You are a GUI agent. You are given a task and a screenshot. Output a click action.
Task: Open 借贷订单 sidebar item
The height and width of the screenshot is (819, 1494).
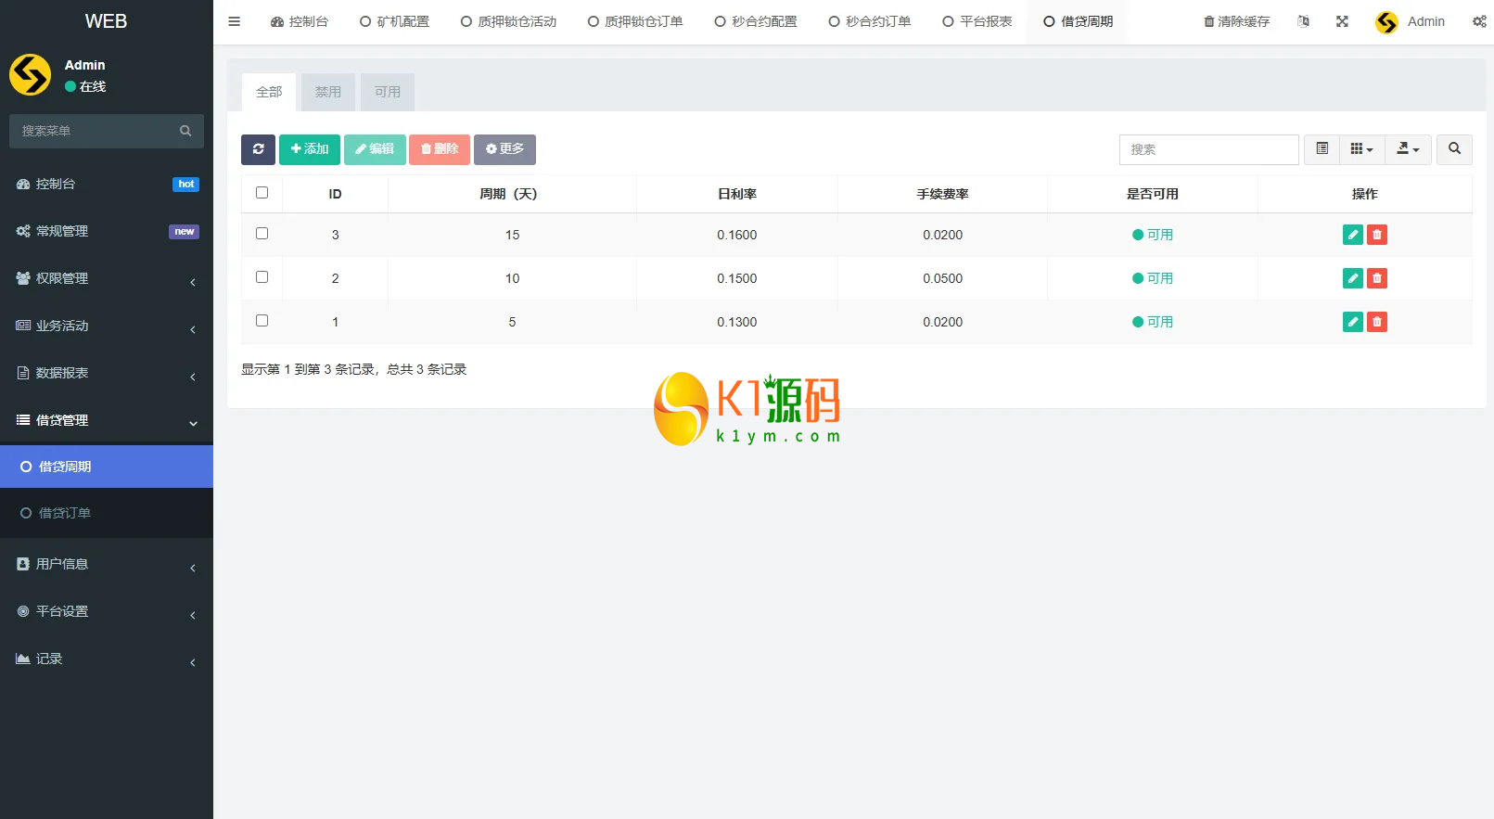tap(107, 513)
